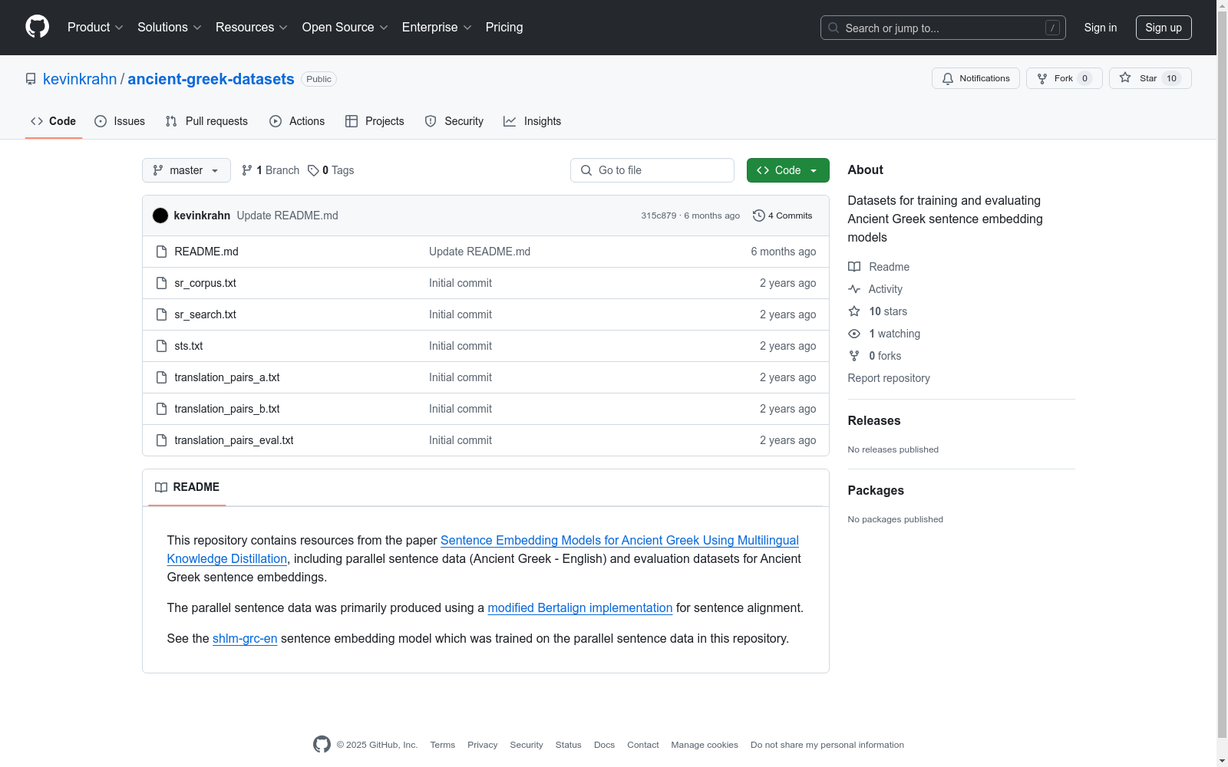1228x767 pixels.
Task: Expand the Open Source menu
Action: click(345, 28)
